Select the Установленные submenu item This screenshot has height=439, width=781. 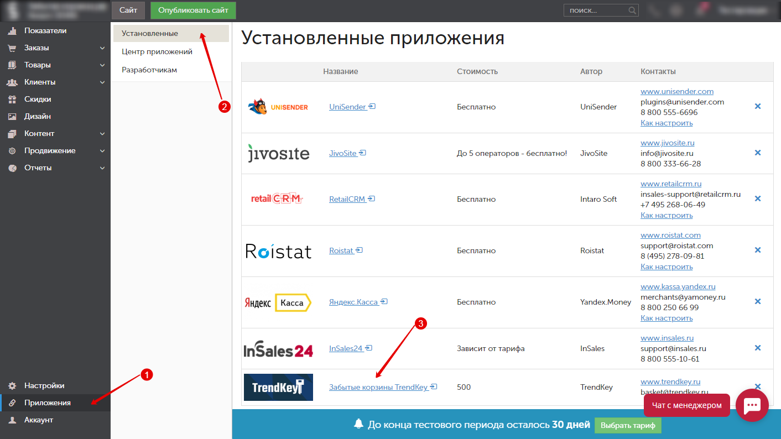pyautogui.click(x=171, y=34)
